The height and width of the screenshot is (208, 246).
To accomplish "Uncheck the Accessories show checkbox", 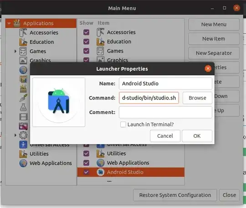I will 86,32.
